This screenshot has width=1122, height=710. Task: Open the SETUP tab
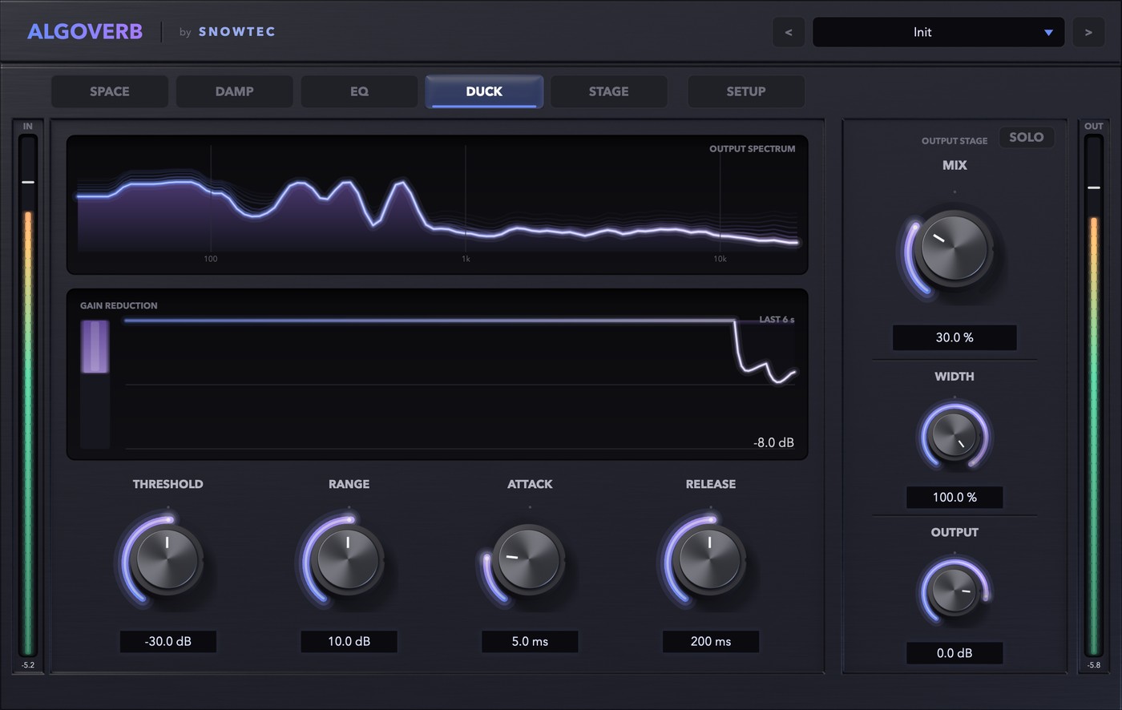[746, 91]
